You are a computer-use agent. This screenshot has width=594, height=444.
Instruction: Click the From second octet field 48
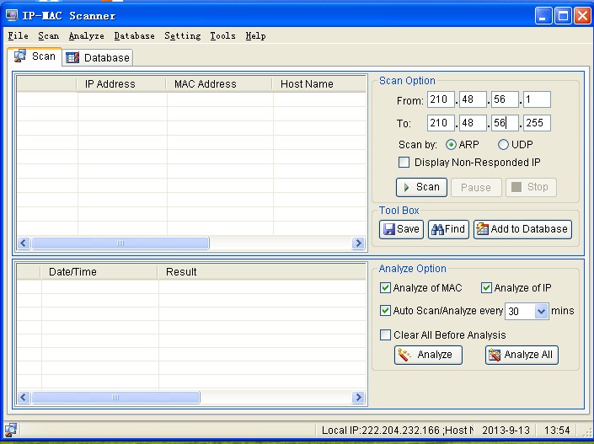coord(473,99)
